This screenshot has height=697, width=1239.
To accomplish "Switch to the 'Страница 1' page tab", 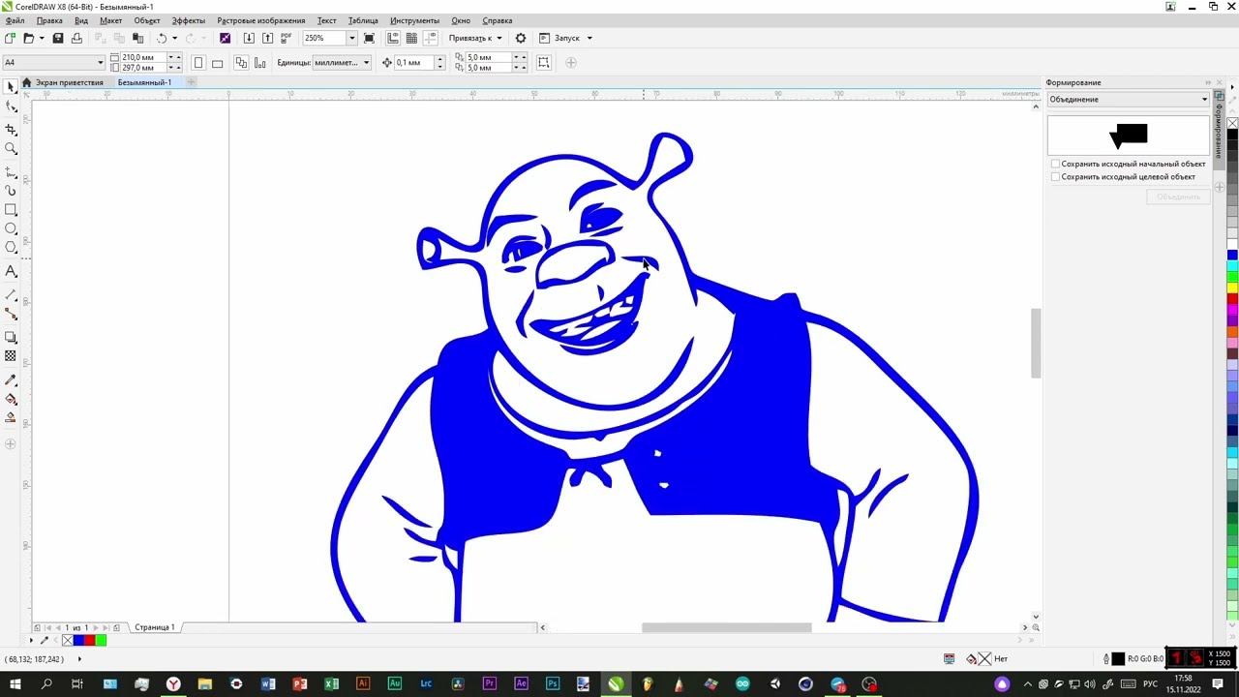I will click(155, 627).
